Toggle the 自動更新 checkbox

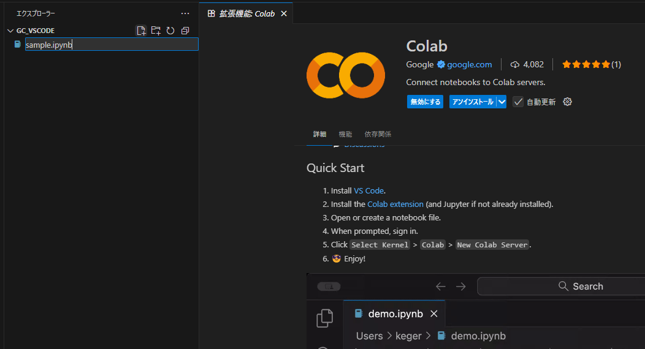pos(518,102)
